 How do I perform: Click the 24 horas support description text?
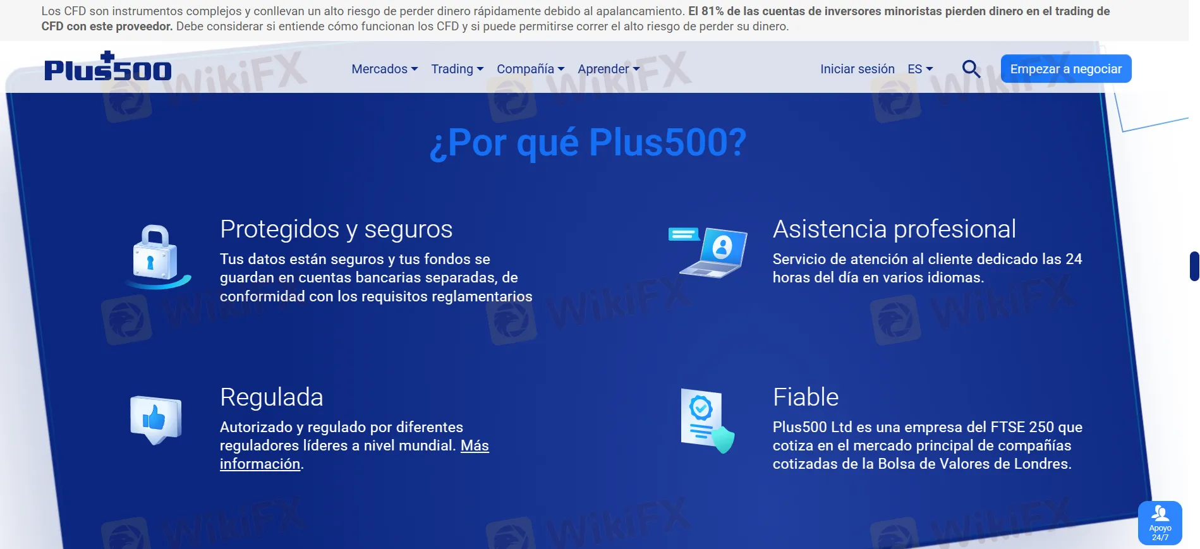coord(928,268)
